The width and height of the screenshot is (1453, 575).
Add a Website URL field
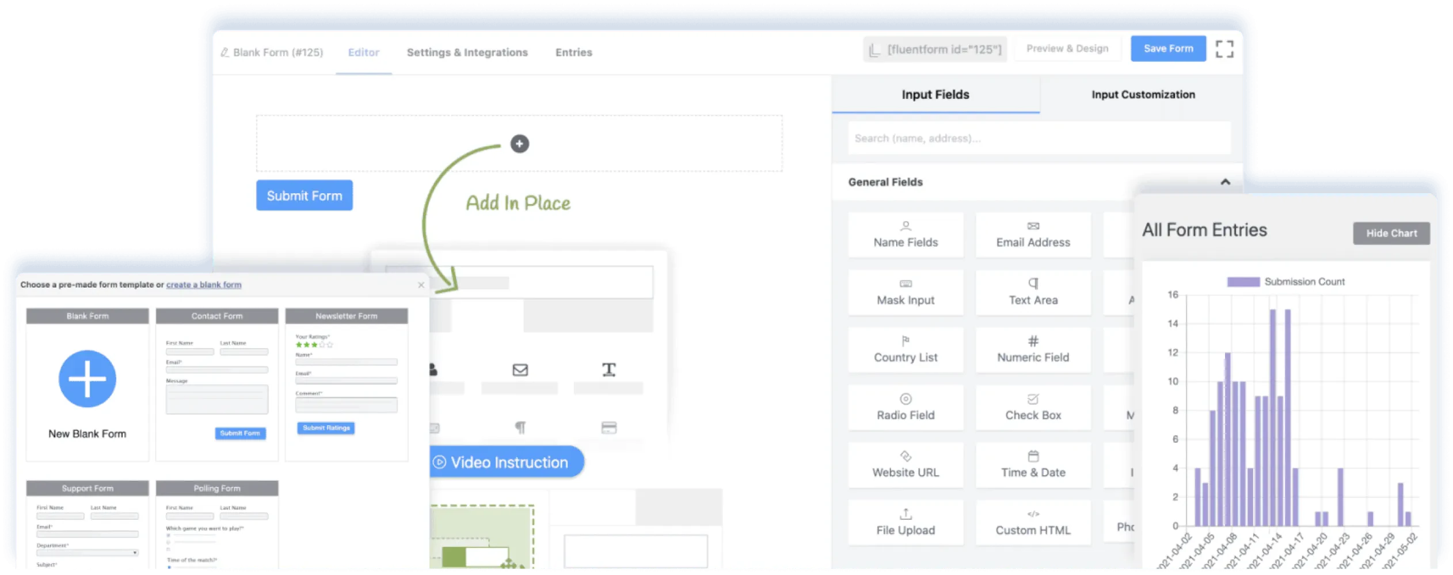(x=906, y=465)
